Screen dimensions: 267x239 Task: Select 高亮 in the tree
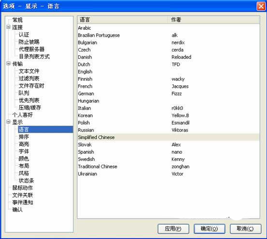pos(24,144)
